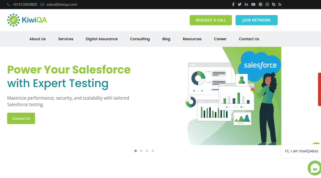Viewport: 321px width, 178px height.
Task: Select the first carousel slide dot
Action: [136, 151]
